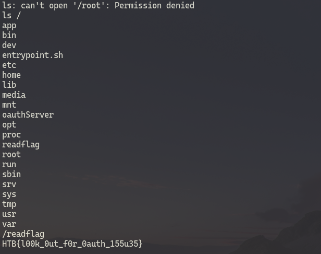Select the 'etc' directory text
This screenshot has width=321, height=254.
click(9, 65)
